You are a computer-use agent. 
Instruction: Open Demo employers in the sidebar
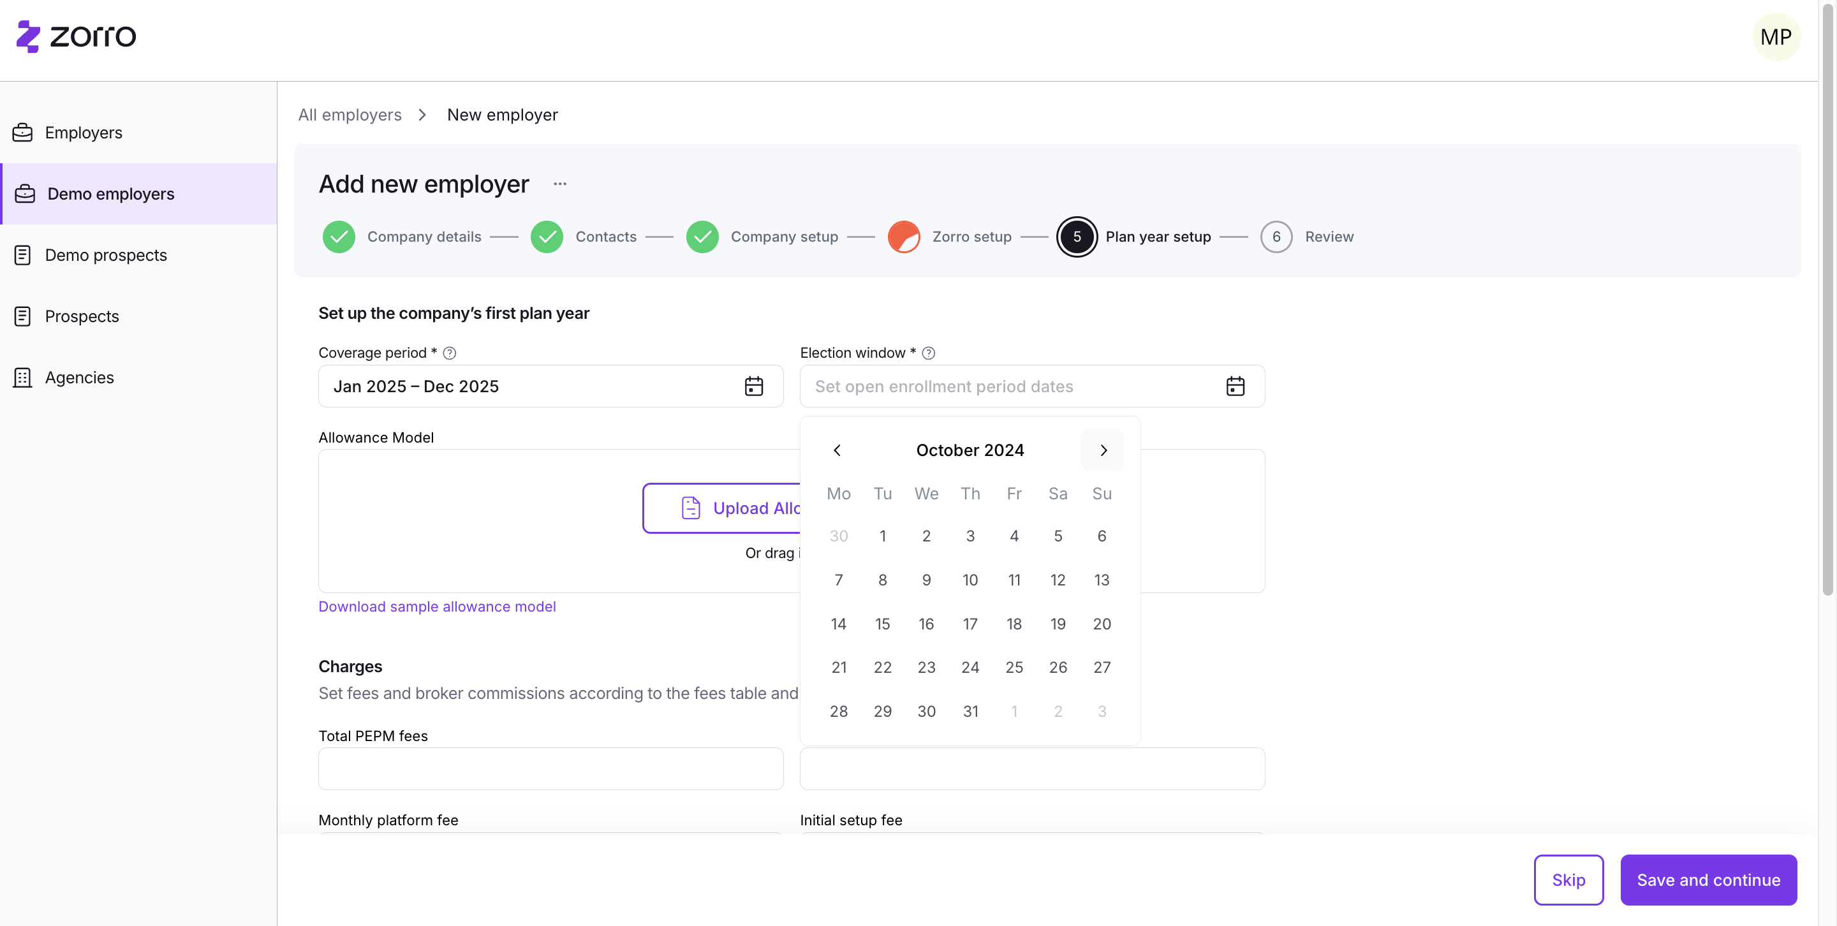(x=138, y=194)
